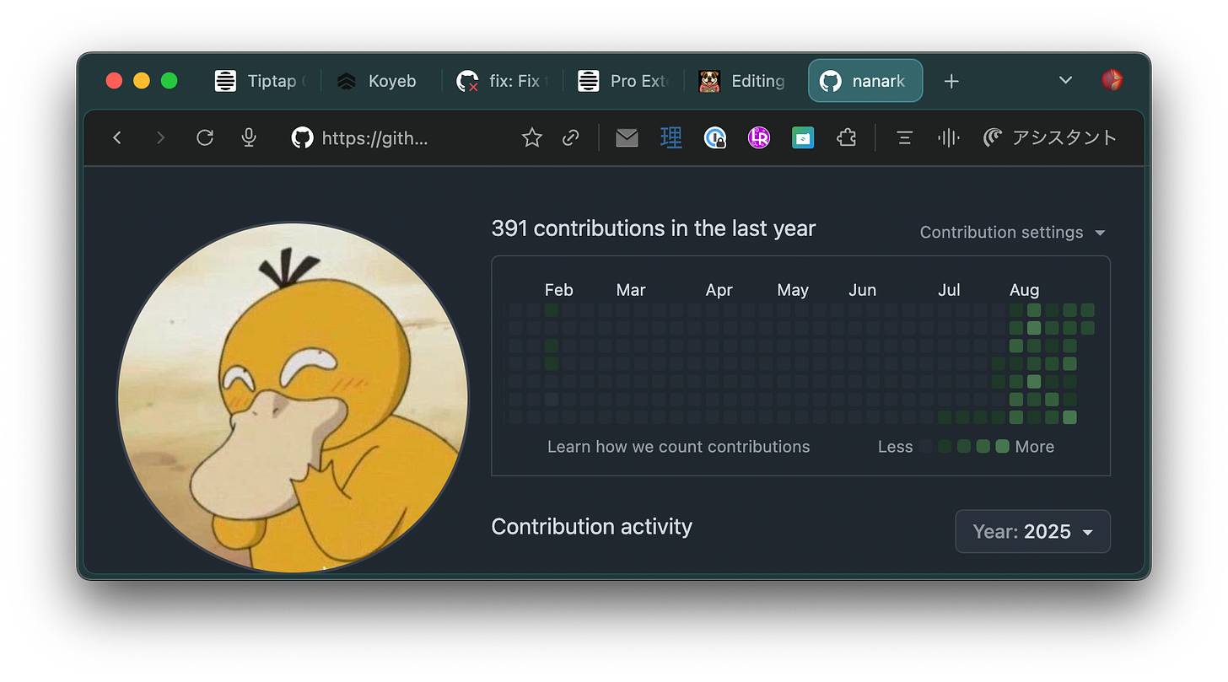Minimize the window with yellow button
Screen dimensions: 1228x682
click(x=142, y=81)
